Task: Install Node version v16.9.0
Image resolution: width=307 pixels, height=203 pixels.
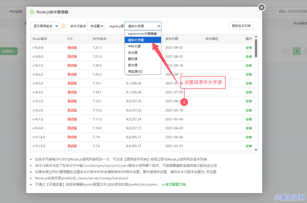Action: (249, 47)
